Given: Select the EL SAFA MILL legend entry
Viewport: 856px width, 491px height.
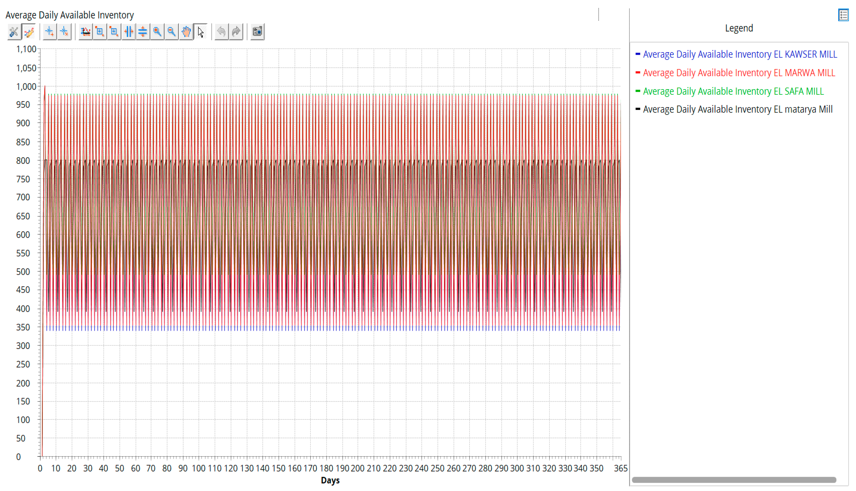Looking at the screenshot, I should [733, 91].
